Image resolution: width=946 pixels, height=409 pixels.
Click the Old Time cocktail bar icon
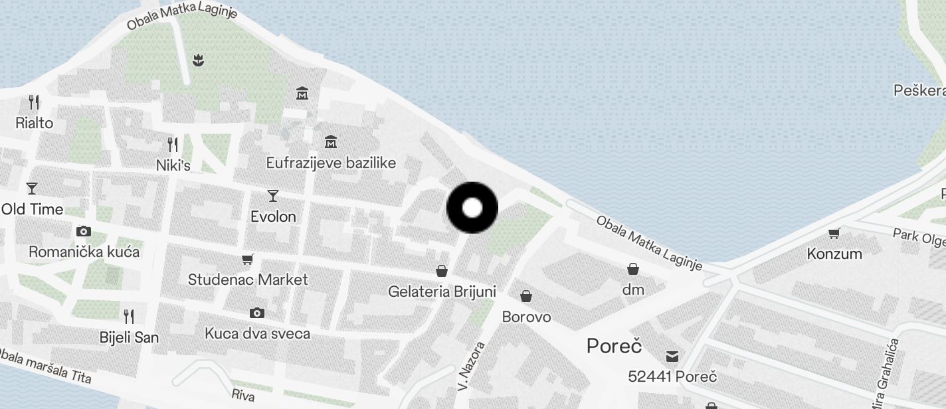tap(32, 189)
